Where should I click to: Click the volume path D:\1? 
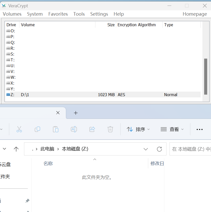[x=25, y=95]
